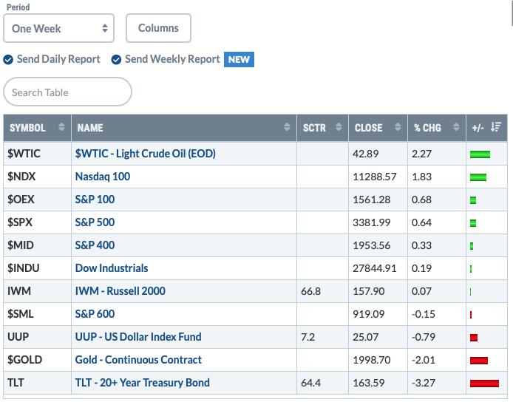Click percent change value -0.79
513x402 pixels.
tap(423, 337)
